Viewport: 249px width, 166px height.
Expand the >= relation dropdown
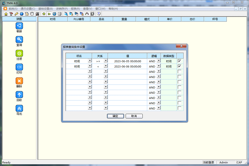[106, 61]
